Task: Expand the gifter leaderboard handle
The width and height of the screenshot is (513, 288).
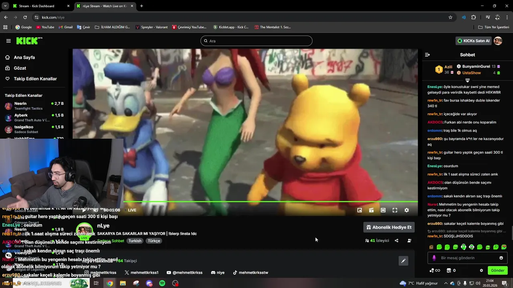Action: pos(467,80)
